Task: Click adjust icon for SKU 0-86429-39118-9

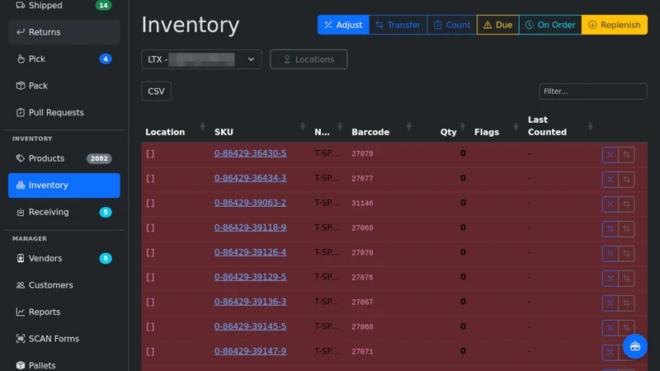Action: coord(610,229)
